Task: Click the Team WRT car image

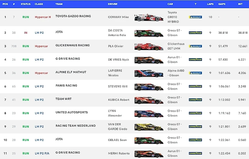Action: (x=149, y=100)
